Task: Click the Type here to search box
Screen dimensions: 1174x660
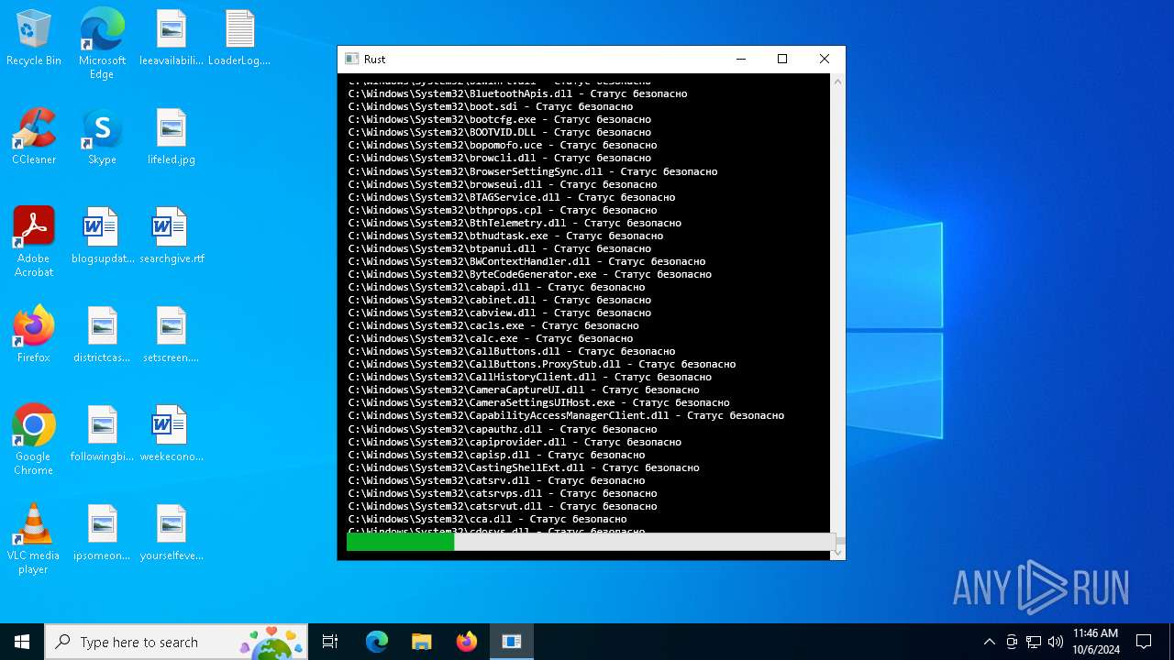Action: (x=176, y=642)
